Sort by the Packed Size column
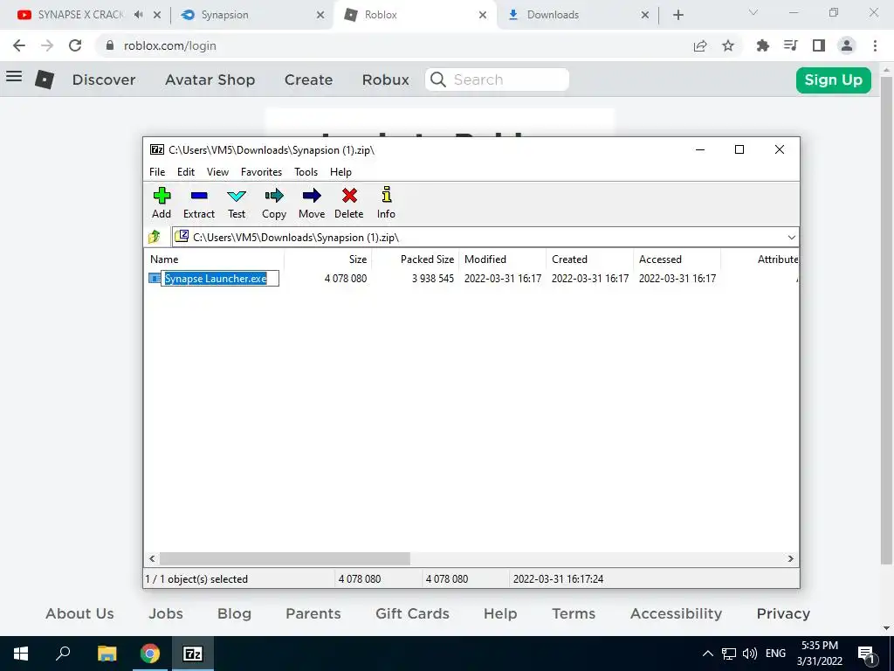This screenshot has height=671, width=894. coord(416,259)
